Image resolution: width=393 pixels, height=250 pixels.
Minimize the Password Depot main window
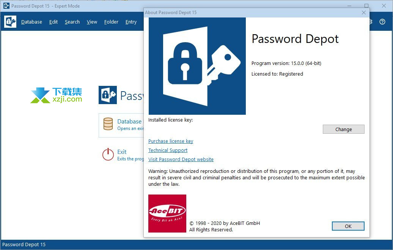(349, 6)
